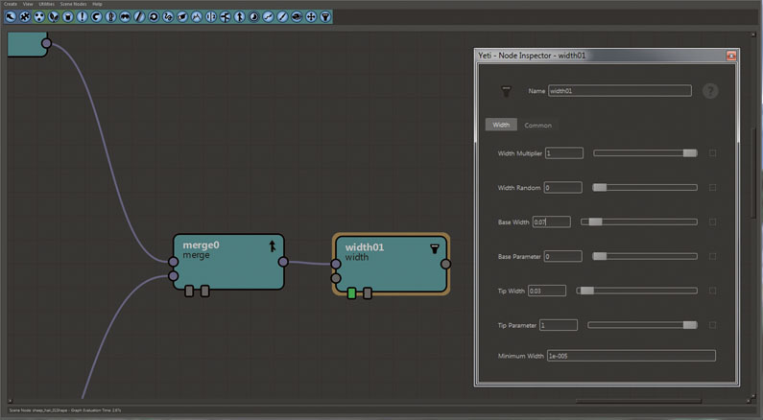This screenshot has height=420, width=763.
Task: Open the Scene Nodes menu
Action: click(74, 4)
